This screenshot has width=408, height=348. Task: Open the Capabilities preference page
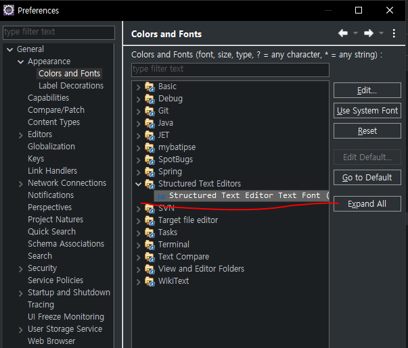coord(49,98)
